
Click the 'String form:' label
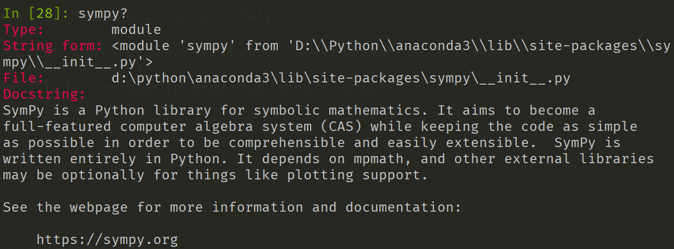coord(52,46)
